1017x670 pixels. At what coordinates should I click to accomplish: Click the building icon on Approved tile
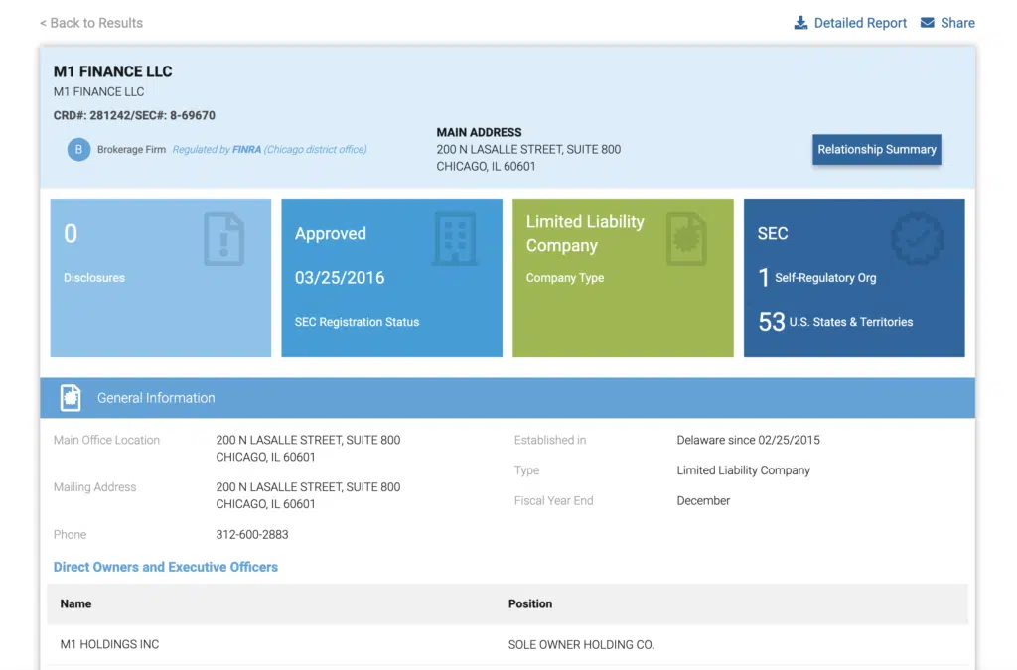(454, 238)
